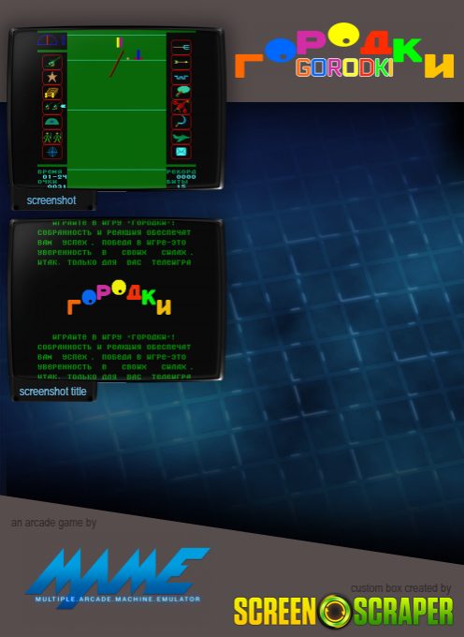Image resolution: width=464 pixels, height=637 pixels.
Task: Click the 'screenshot' label
Action: coord(51,200)
